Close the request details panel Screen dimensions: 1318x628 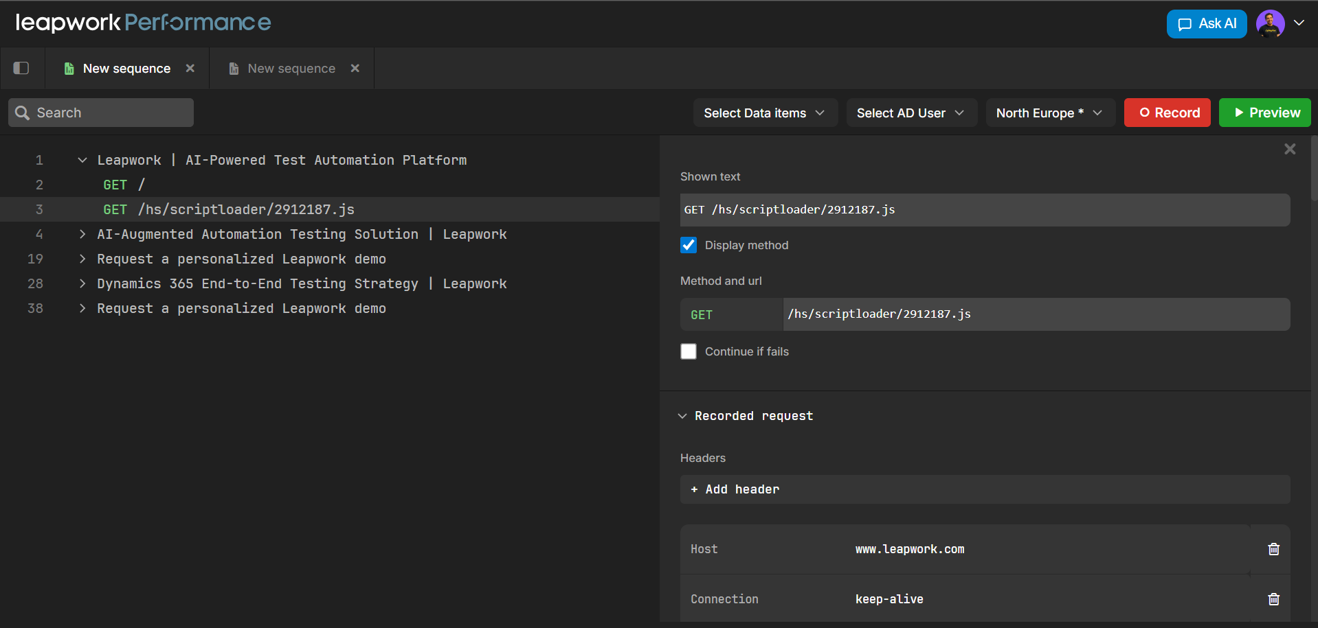tap(1290, 149)
